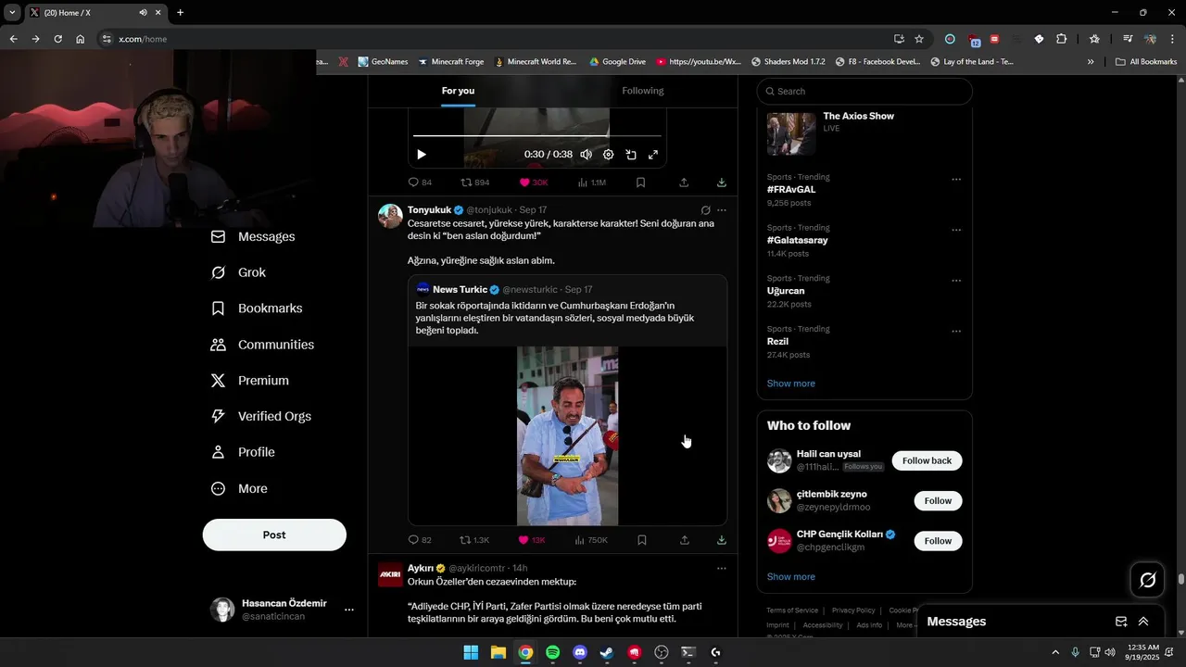Image resolution: width=1186 pixels, height=667 pixels.
Task: Open Premium in the sidebar
Action: click(x=250, y=381)
